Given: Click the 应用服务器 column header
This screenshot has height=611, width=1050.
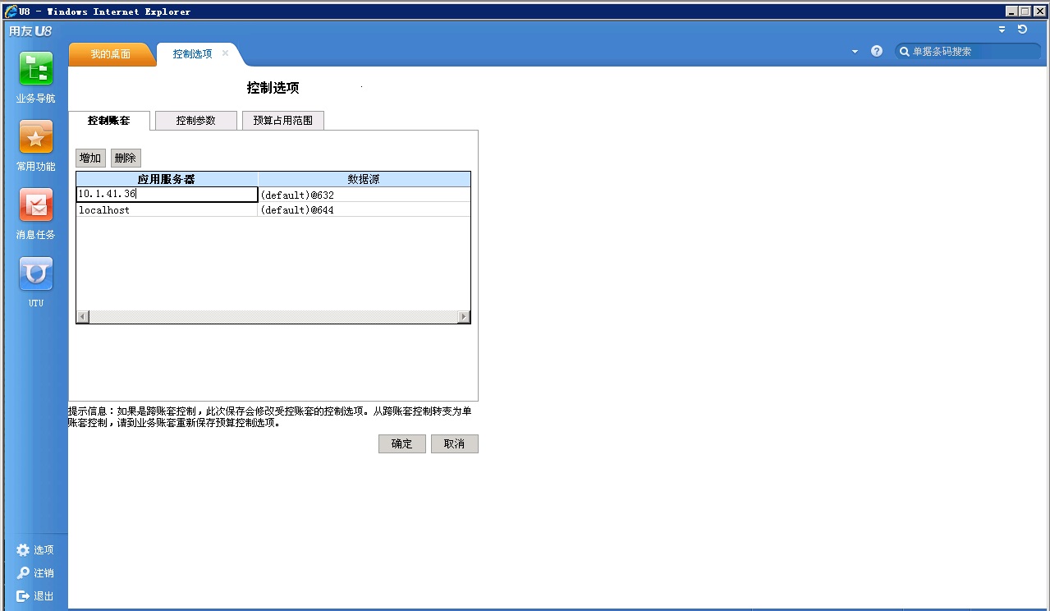Looking at the screenshot, I should pos(167,179).
